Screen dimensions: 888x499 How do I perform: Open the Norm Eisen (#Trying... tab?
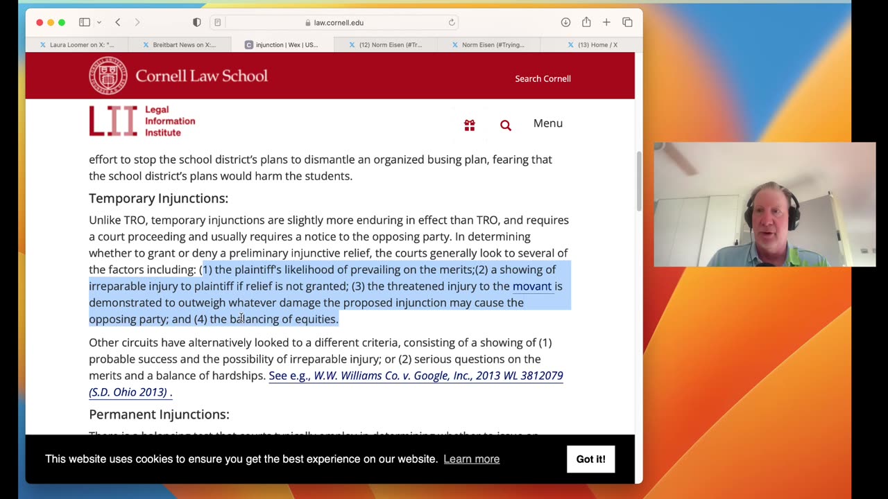pyautogui.click(x=488, y=44)
